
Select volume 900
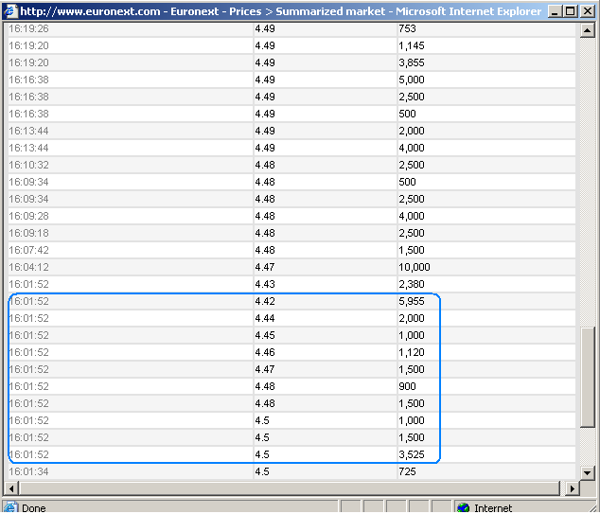407,386
